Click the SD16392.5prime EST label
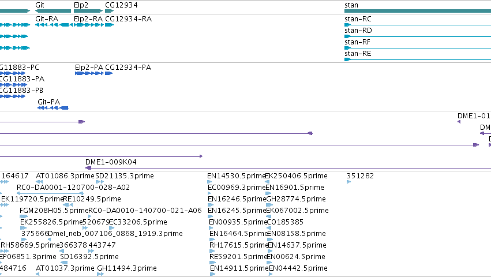This screenshot has width=491, height=277. (89, 257)
